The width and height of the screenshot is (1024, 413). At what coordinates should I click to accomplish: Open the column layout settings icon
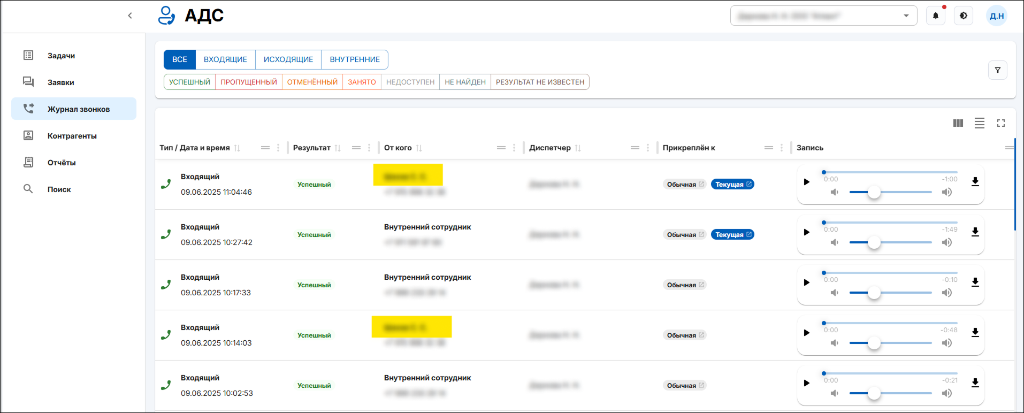click(958, 123)
